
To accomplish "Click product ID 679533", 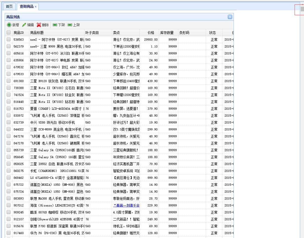I will coord(18,74).
